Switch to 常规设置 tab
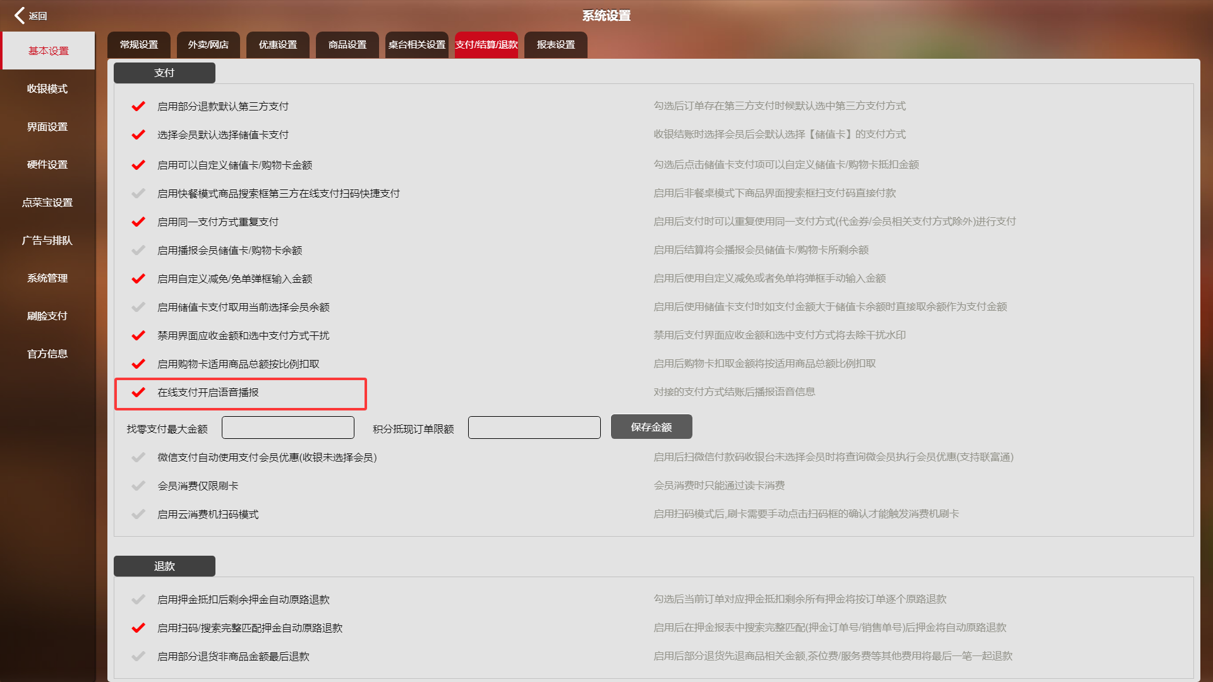Viewport: 1213px width, 682px height. tap(139, 45)
